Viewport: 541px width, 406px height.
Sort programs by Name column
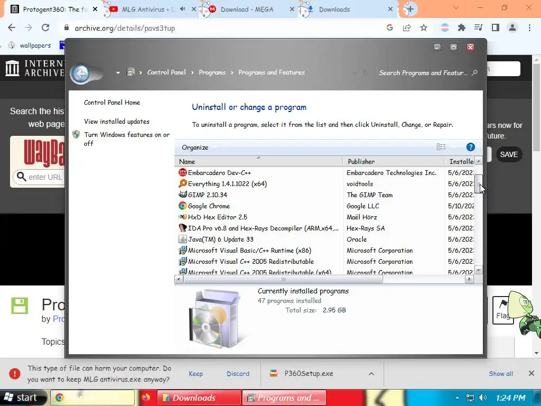pyautogui.click(x=259, y=161)
